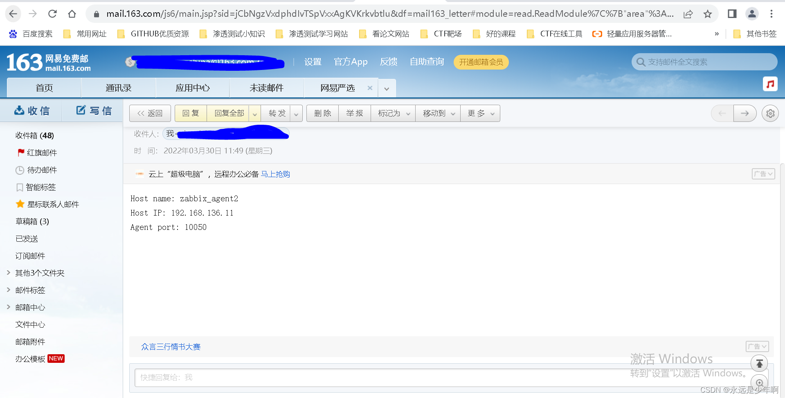Focus the 支持邮件全文搜索 search box
Viewport: 785px width, 398px height.
[x=704, y=62]
